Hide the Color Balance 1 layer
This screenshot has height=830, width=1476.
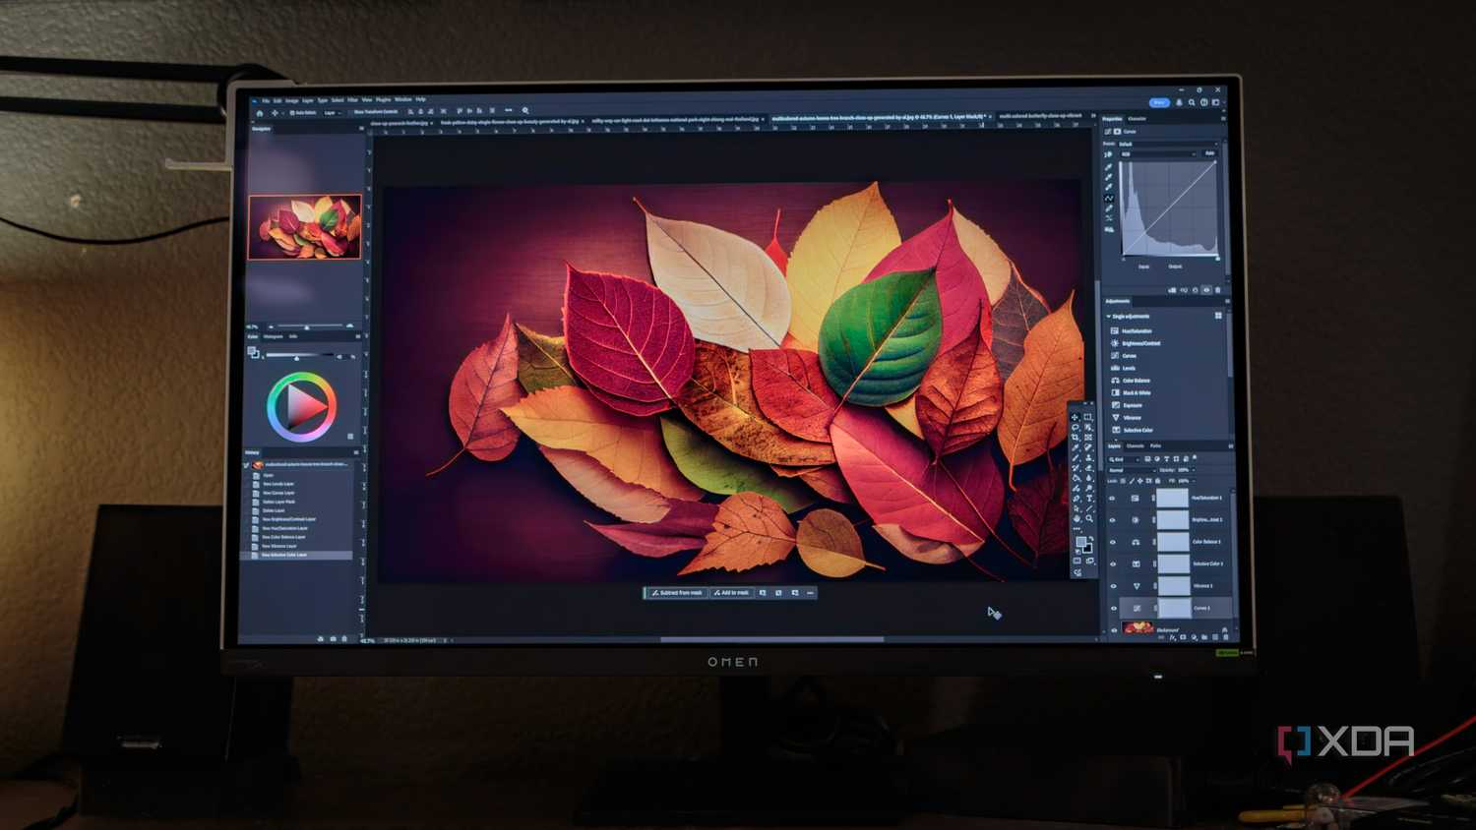pyautogui.click(x=1113, y=542)
